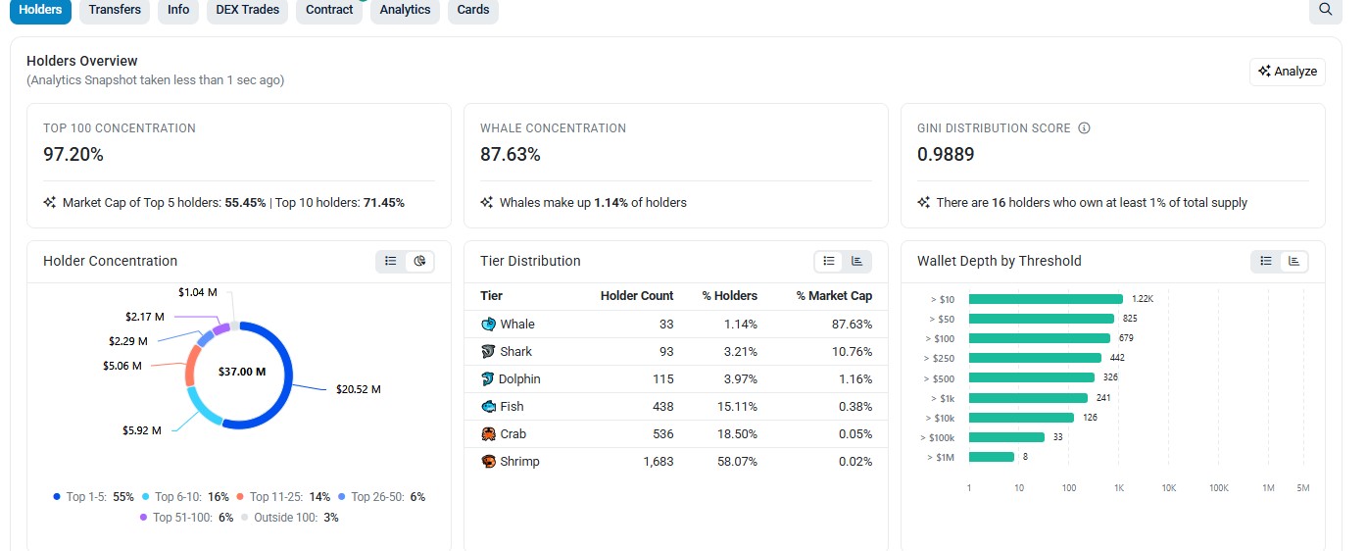Click the Whale tier icon
Image resolution: width=1367 pixels, height=551 pixels.
489,325
